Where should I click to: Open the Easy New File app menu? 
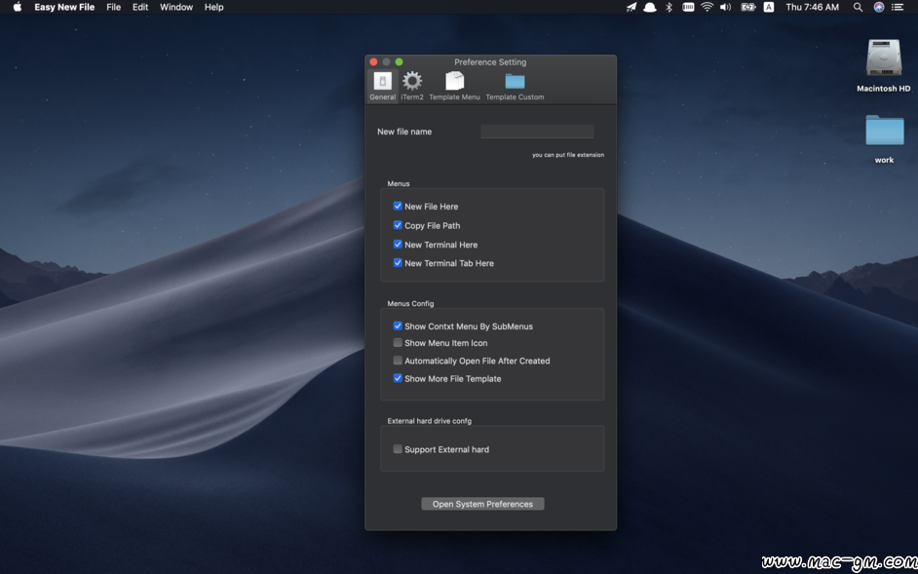pos(64,7)
